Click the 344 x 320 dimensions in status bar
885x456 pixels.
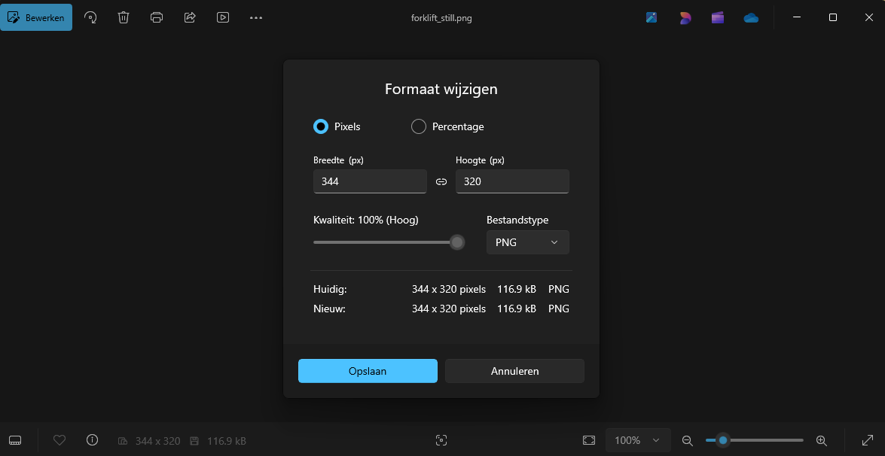(157, 441)
